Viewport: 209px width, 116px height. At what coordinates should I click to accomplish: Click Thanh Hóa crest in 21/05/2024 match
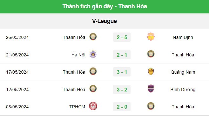[x=151, y=54]
